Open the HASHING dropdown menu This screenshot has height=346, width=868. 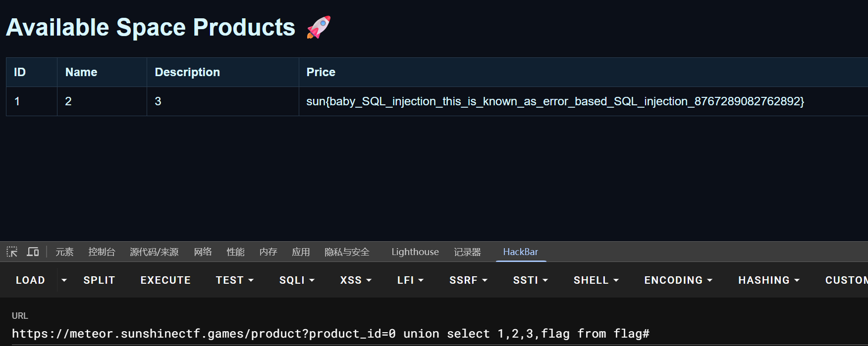pos(769,280)
